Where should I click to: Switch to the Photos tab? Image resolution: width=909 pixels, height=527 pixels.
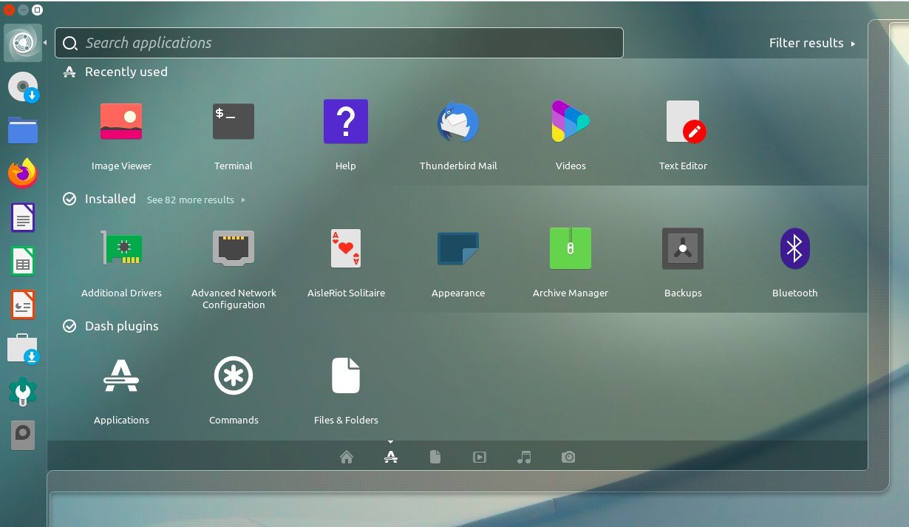click(568, 457)
